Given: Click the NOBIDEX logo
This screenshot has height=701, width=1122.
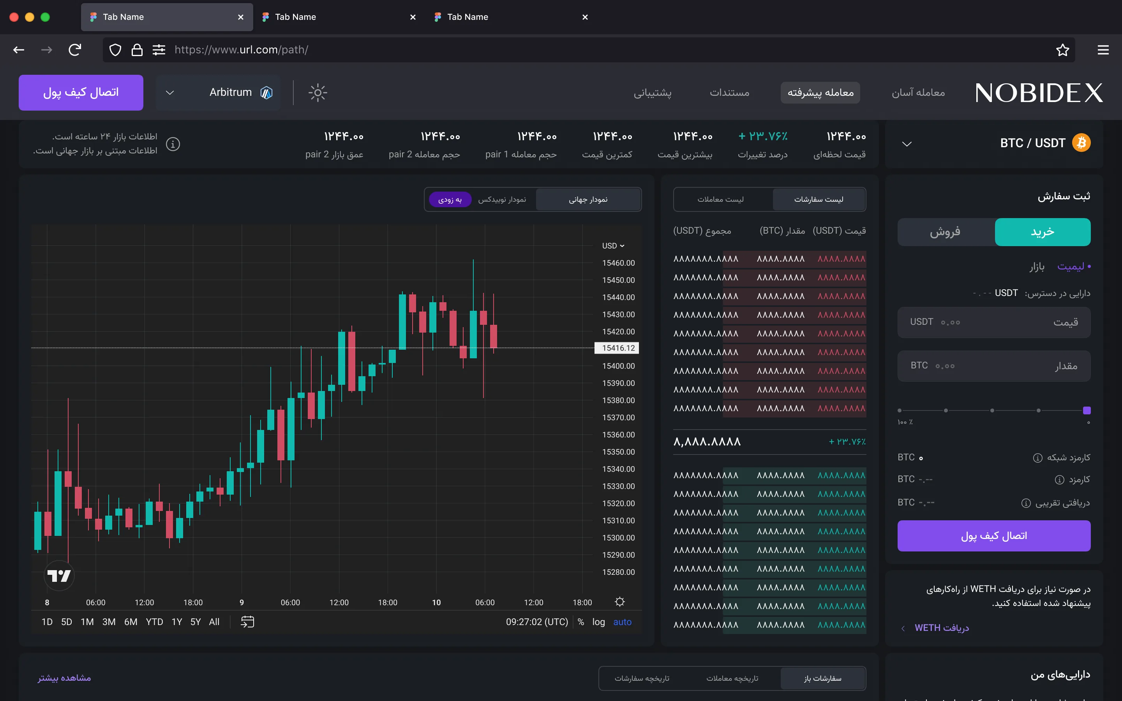Looking at the screenshot, I should pyautogui.click(x=1039, y=93).
